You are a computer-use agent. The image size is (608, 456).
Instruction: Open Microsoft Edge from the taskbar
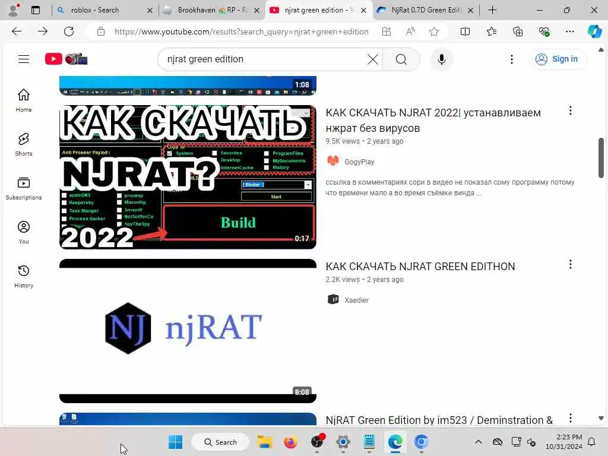click(x=395, y=442)
